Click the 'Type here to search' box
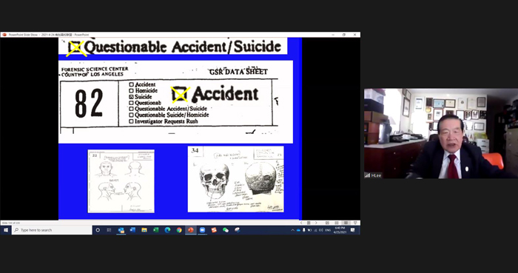The image size is (518, 273). pyautogui.click(x=53, y=230)
